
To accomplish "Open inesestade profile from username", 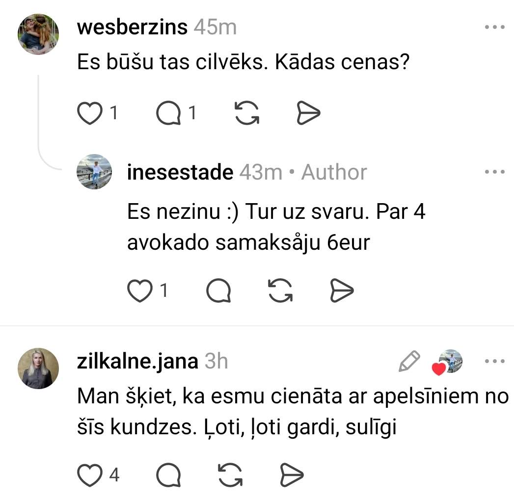I will 180,172.
